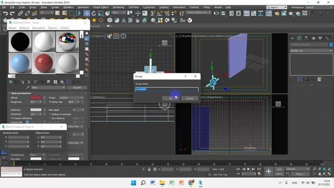Open the selection filter All dropdown
Screen dimensions: 334x188
point(46,13)
